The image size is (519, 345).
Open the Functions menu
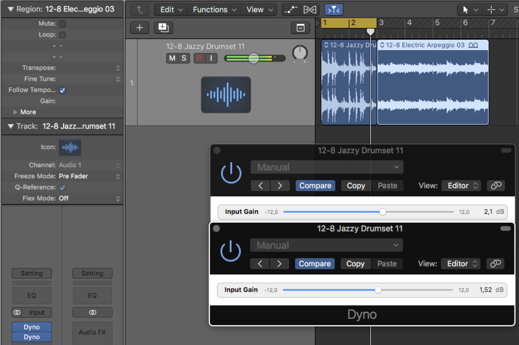click(x=214, y=10)
